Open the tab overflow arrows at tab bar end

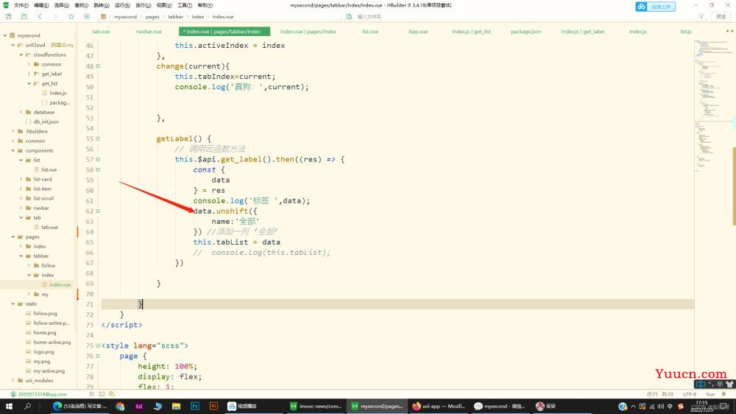[729, 31]
